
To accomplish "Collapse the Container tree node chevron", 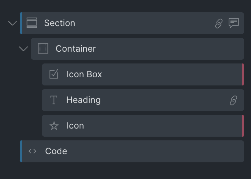I will (x=24, y=48).
